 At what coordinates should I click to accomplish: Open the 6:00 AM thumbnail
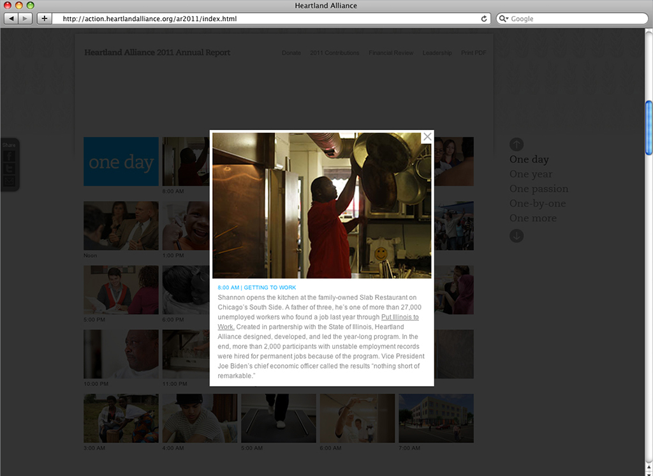[x=357, y=418]
